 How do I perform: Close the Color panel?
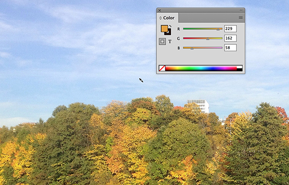click(159, 11)
